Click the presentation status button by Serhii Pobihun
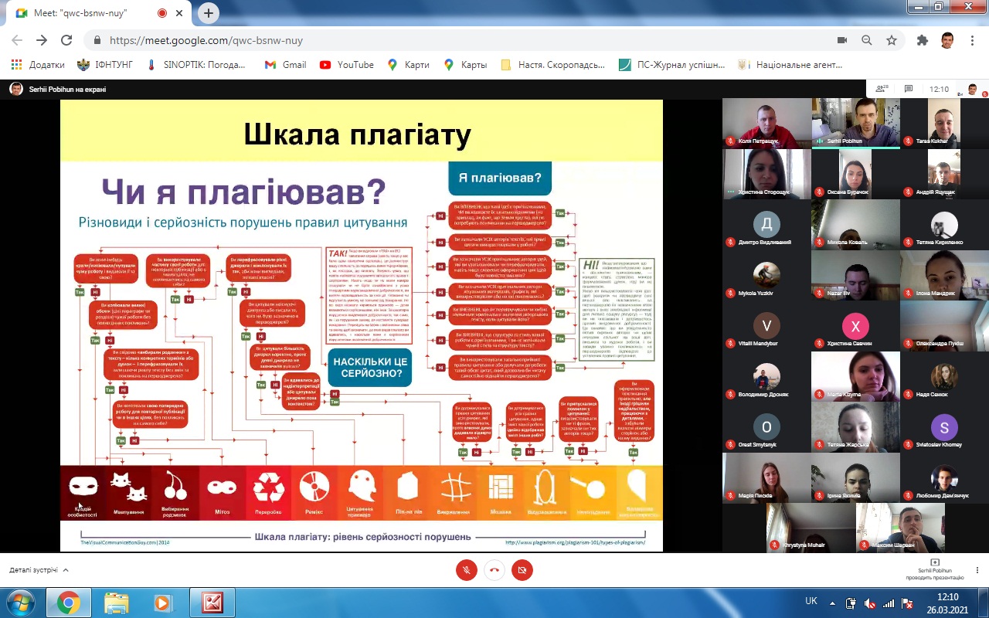The image size is (989, 618). point(935,569)
